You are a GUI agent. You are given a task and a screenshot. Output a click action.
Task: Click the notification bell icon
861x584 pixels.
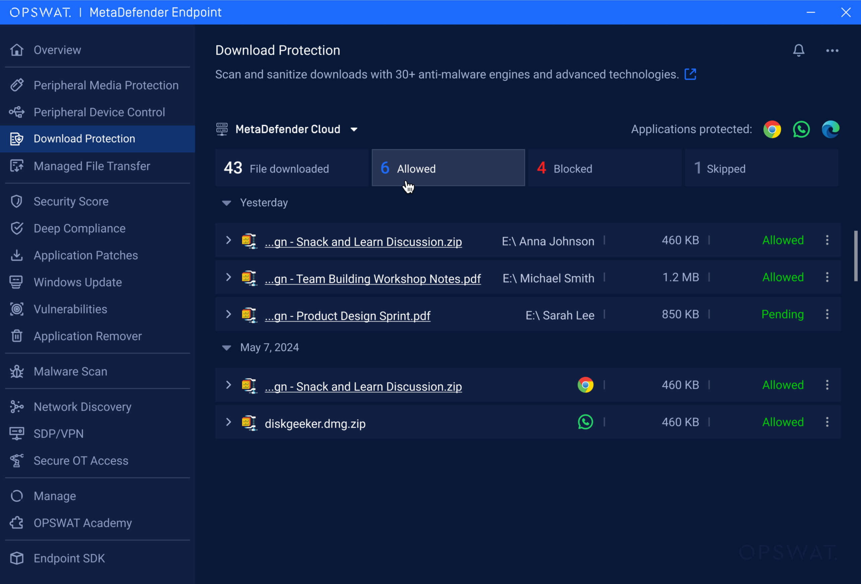(x=799, y=50)
